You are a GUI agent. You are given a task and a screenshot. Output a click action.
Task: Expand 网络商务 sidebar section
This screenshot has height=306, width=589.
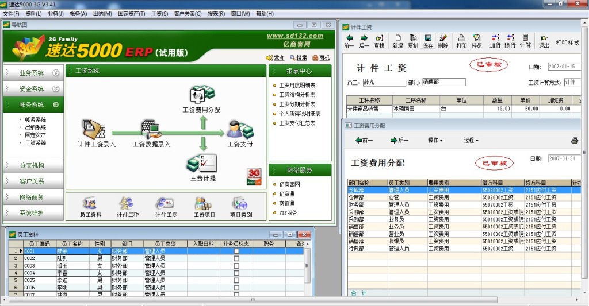tap(33, 197)
